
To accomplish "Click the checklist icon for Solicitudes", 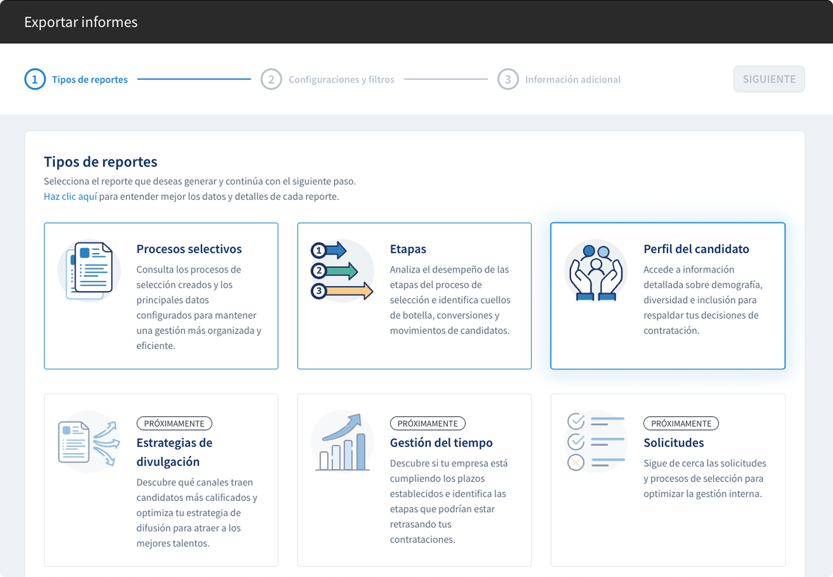I will tap(596, 442).
